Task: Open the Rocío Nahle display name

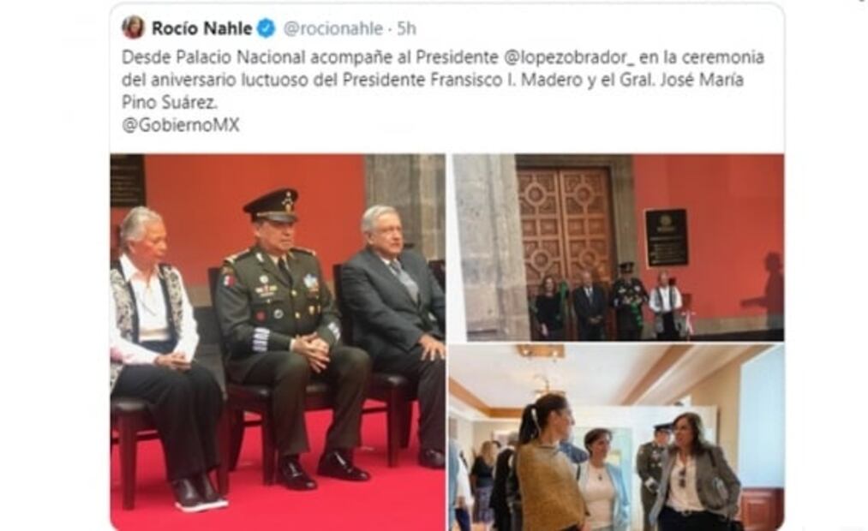Action: click(x=202, y=28)
